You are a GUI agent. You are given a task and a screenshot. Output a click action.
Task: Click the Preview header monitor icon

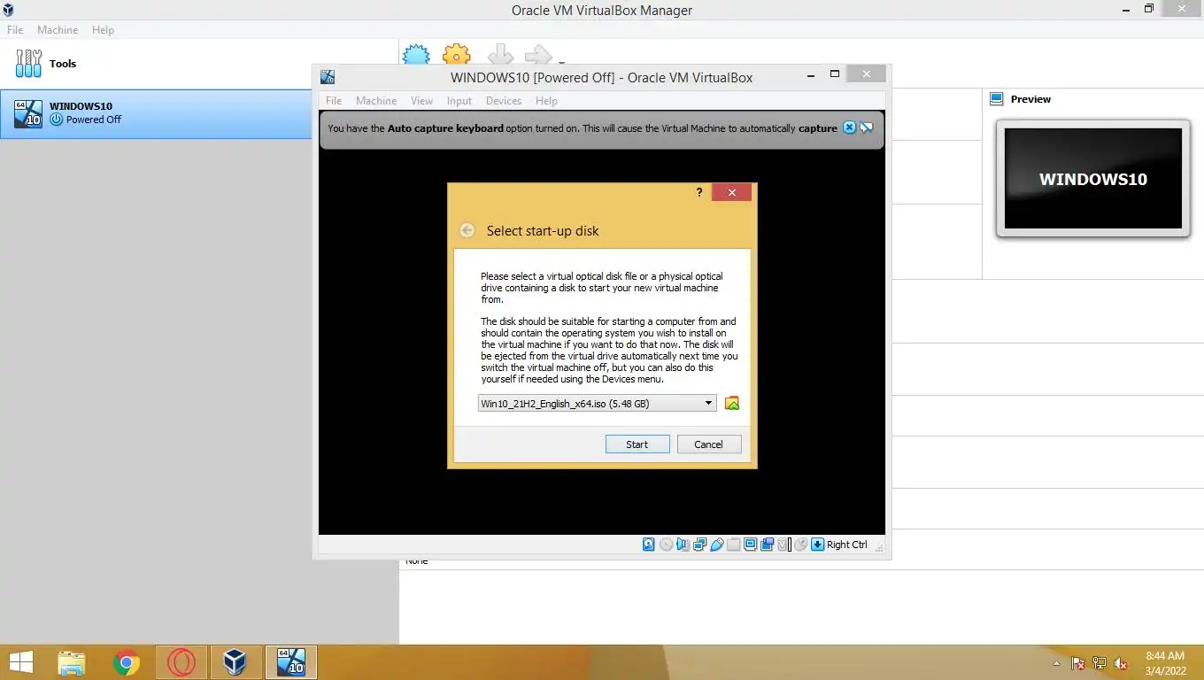pyautogui.click(x=996, y=99)
